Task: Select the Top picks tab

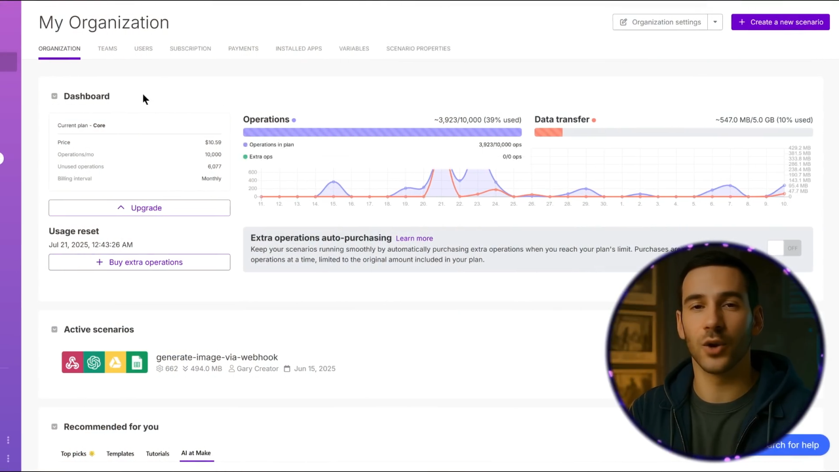Action: coord(77,454)
